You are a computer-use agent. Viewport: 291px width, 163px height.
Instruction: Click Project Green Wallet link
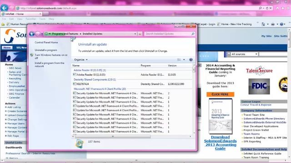point(256,130)
